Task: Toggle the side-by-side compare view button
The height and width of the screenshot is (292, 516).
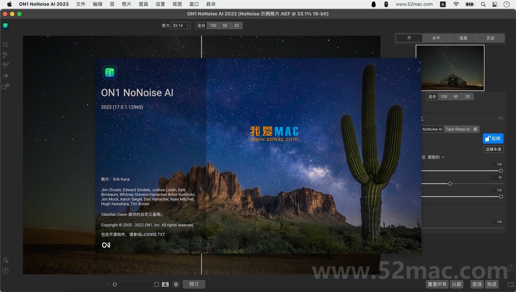Action: click(x=156, y=284)
